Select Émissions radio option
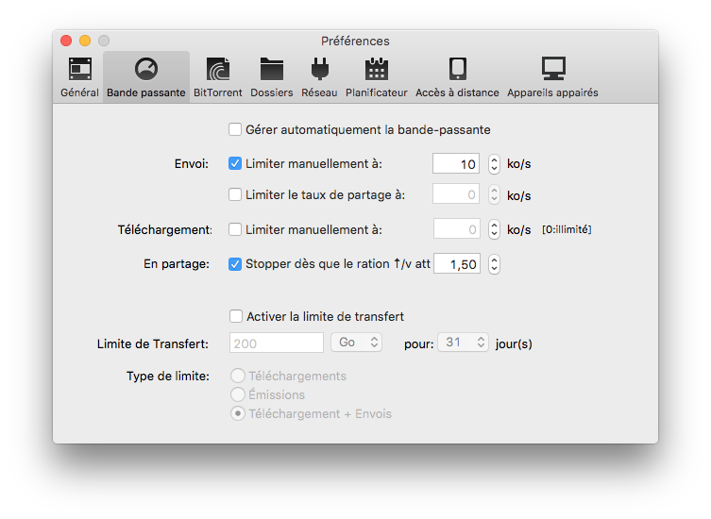 click(238, 394)
